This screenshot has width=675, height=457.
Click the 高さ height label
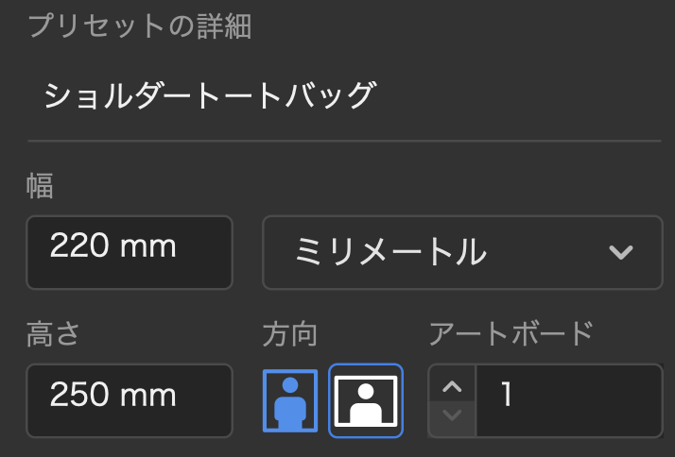click(53, 334)
